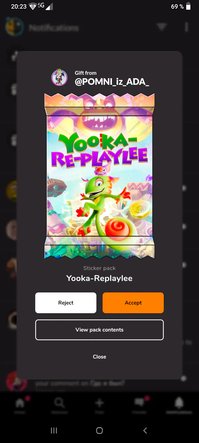Open Android recent apps button
Viewport: 199px width, 443px height.
[54, 431]
